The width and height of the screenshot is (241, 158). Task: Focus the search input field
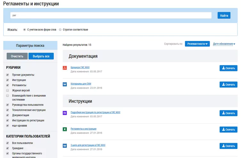[x=111, y=15]
